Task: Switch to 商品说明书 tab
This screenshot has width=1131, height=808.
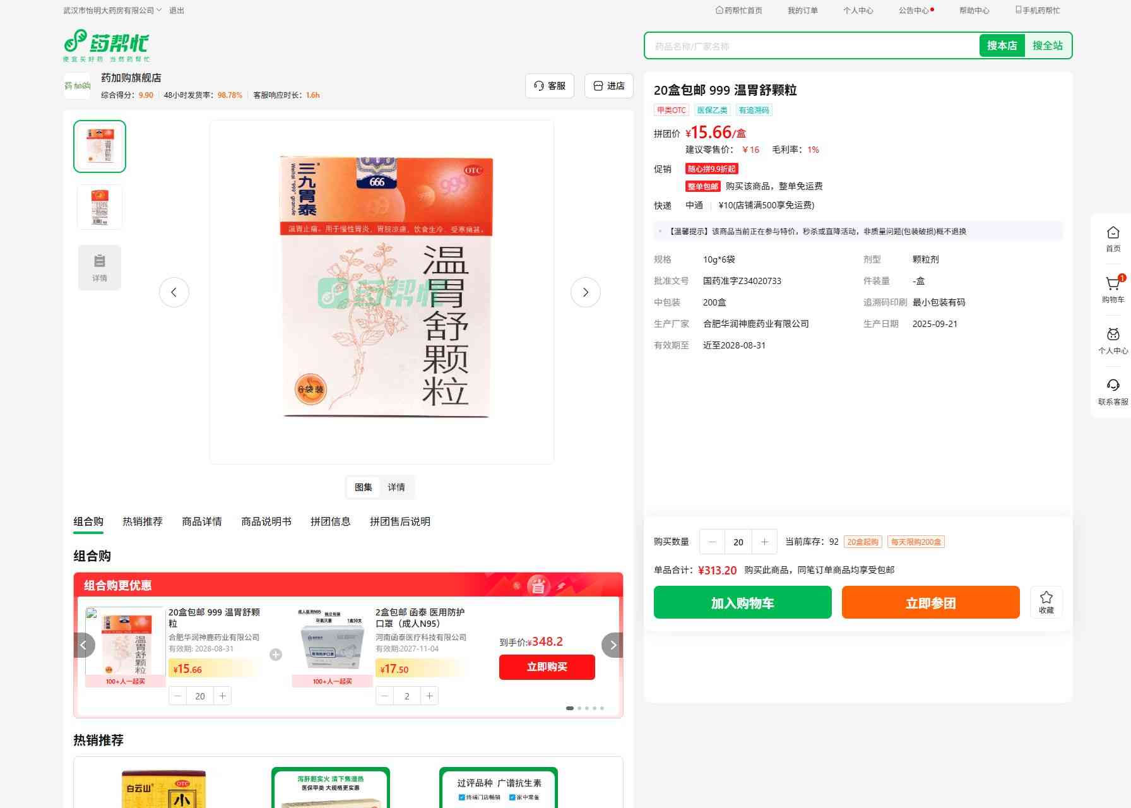Action: pyautogui.click(x=266, y=521)
